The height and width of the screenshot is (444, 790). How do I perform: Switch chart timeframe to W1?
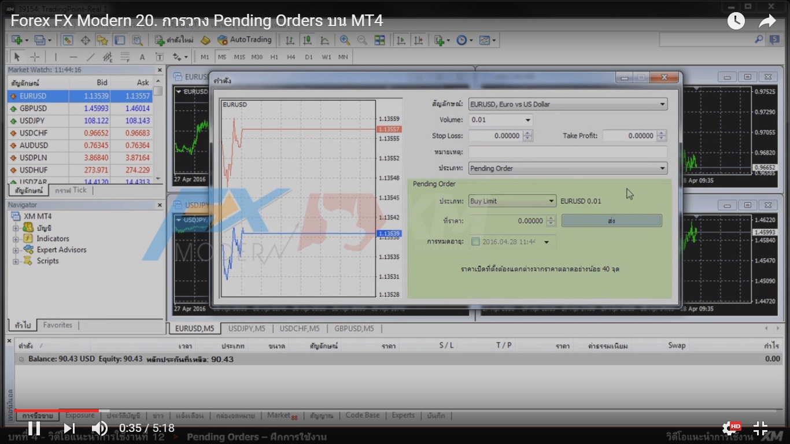tap(326, 57)
